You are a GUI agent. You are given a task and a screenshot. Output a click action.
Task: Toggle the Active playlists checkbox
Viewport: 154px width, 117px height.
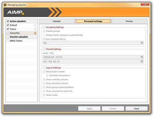pyautogui.click(x=8, y=21)
